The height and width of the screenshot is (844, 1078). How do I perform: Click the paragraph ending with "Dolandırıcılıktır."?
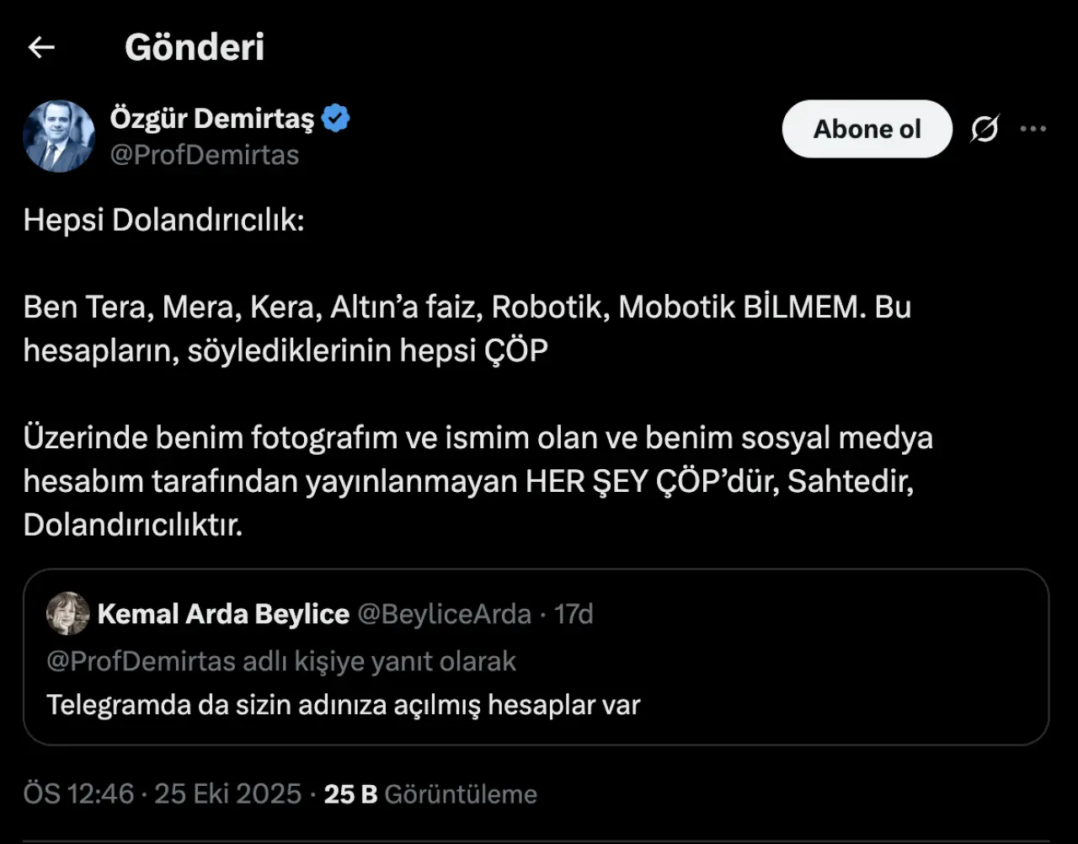(478, 482)
